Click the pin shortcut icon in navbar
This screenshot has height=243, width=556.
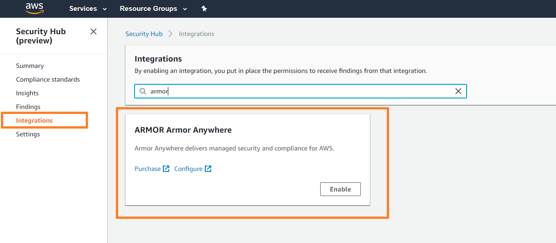[x=204, y=9]
